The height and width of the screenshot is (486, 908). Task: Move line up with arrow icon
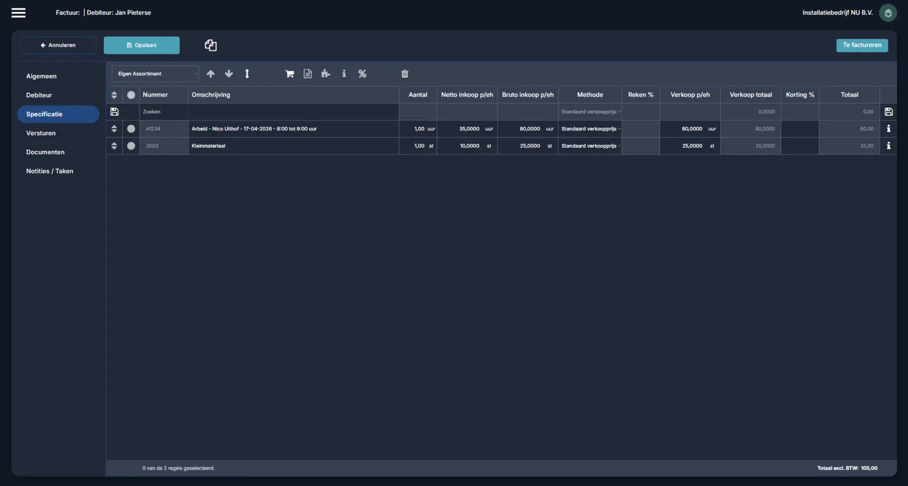(211, 74)
